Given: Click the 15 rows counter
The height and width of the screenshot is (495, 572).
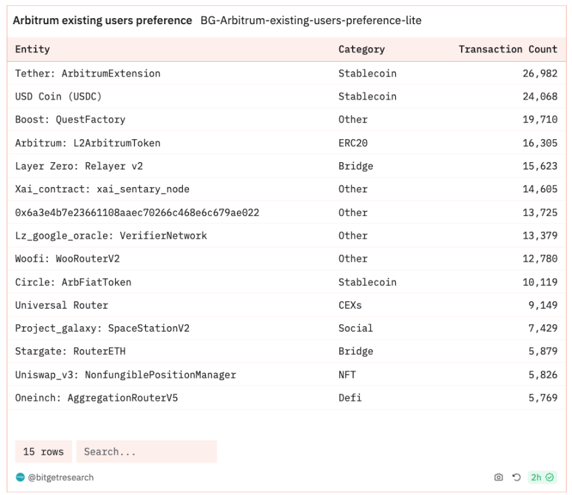Looking at the screenshot, I should [x=44, y=451].
